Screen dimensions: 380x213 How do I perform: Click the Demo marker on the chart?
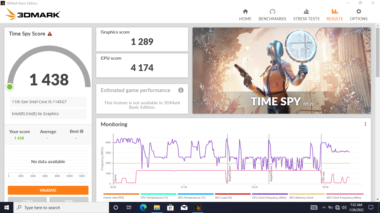coord(115,178)
